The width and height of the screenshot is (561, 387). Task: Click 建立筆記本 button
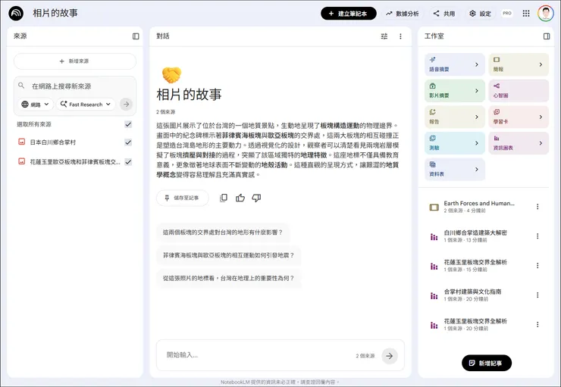(348, 14)
